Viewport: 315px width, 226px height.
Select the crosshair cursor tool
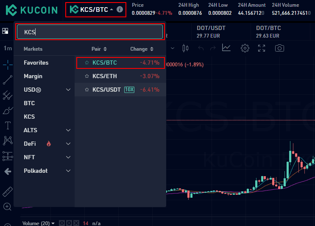(7, 65)
